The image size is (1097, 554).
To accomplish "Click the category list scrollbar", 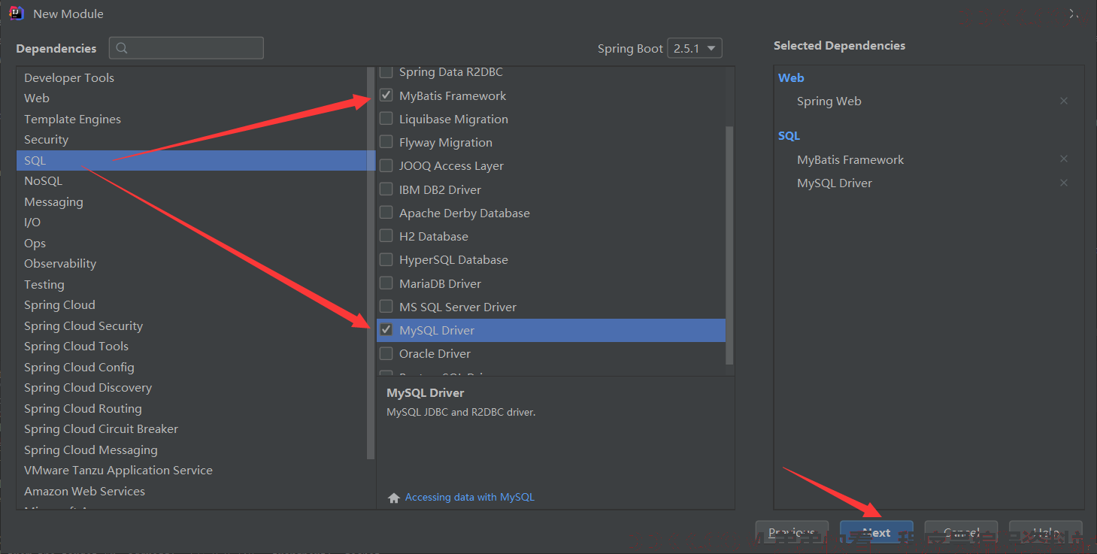I will tap(371, 263).
